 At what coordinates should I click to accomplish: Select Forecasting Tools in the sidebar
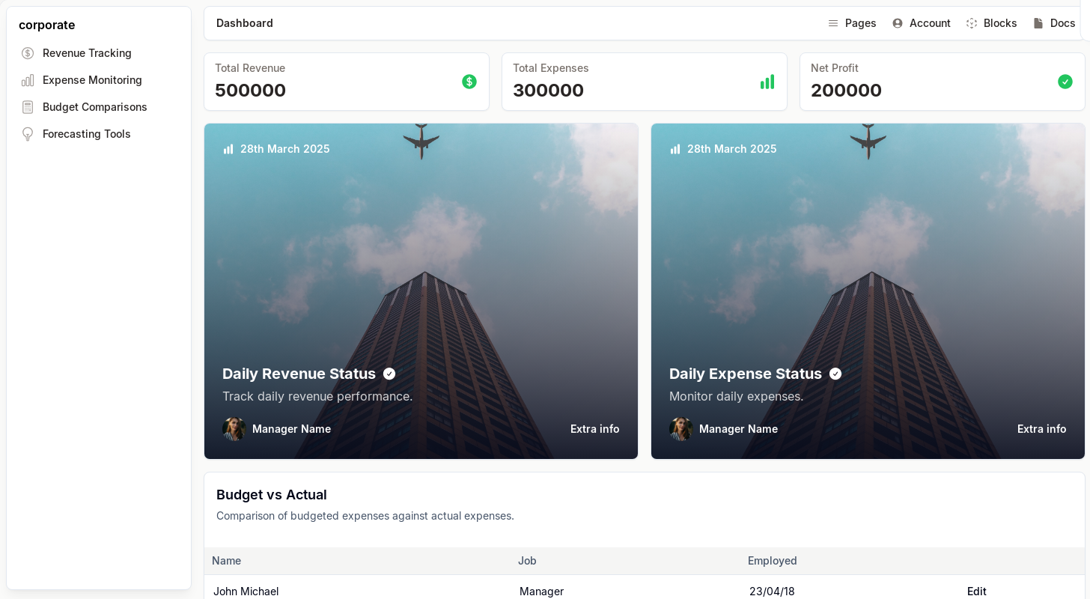pyautogui.click(x=86, y=134)
